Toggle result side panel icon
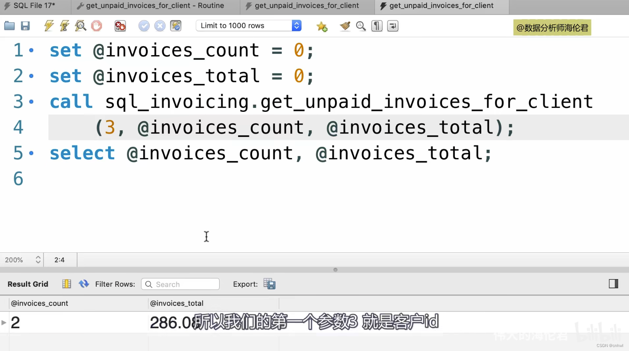The height and width of the screenshot is (351, 629). (x=613, y=284)
